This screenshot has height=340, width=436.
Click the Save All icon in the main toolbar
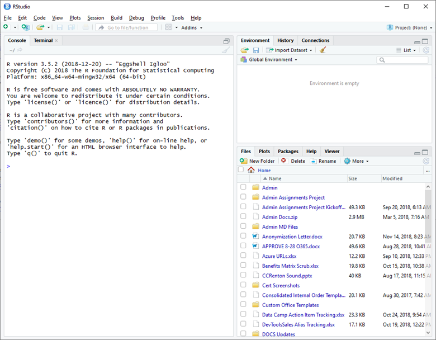pyautogui.click(x=71, y=27)
